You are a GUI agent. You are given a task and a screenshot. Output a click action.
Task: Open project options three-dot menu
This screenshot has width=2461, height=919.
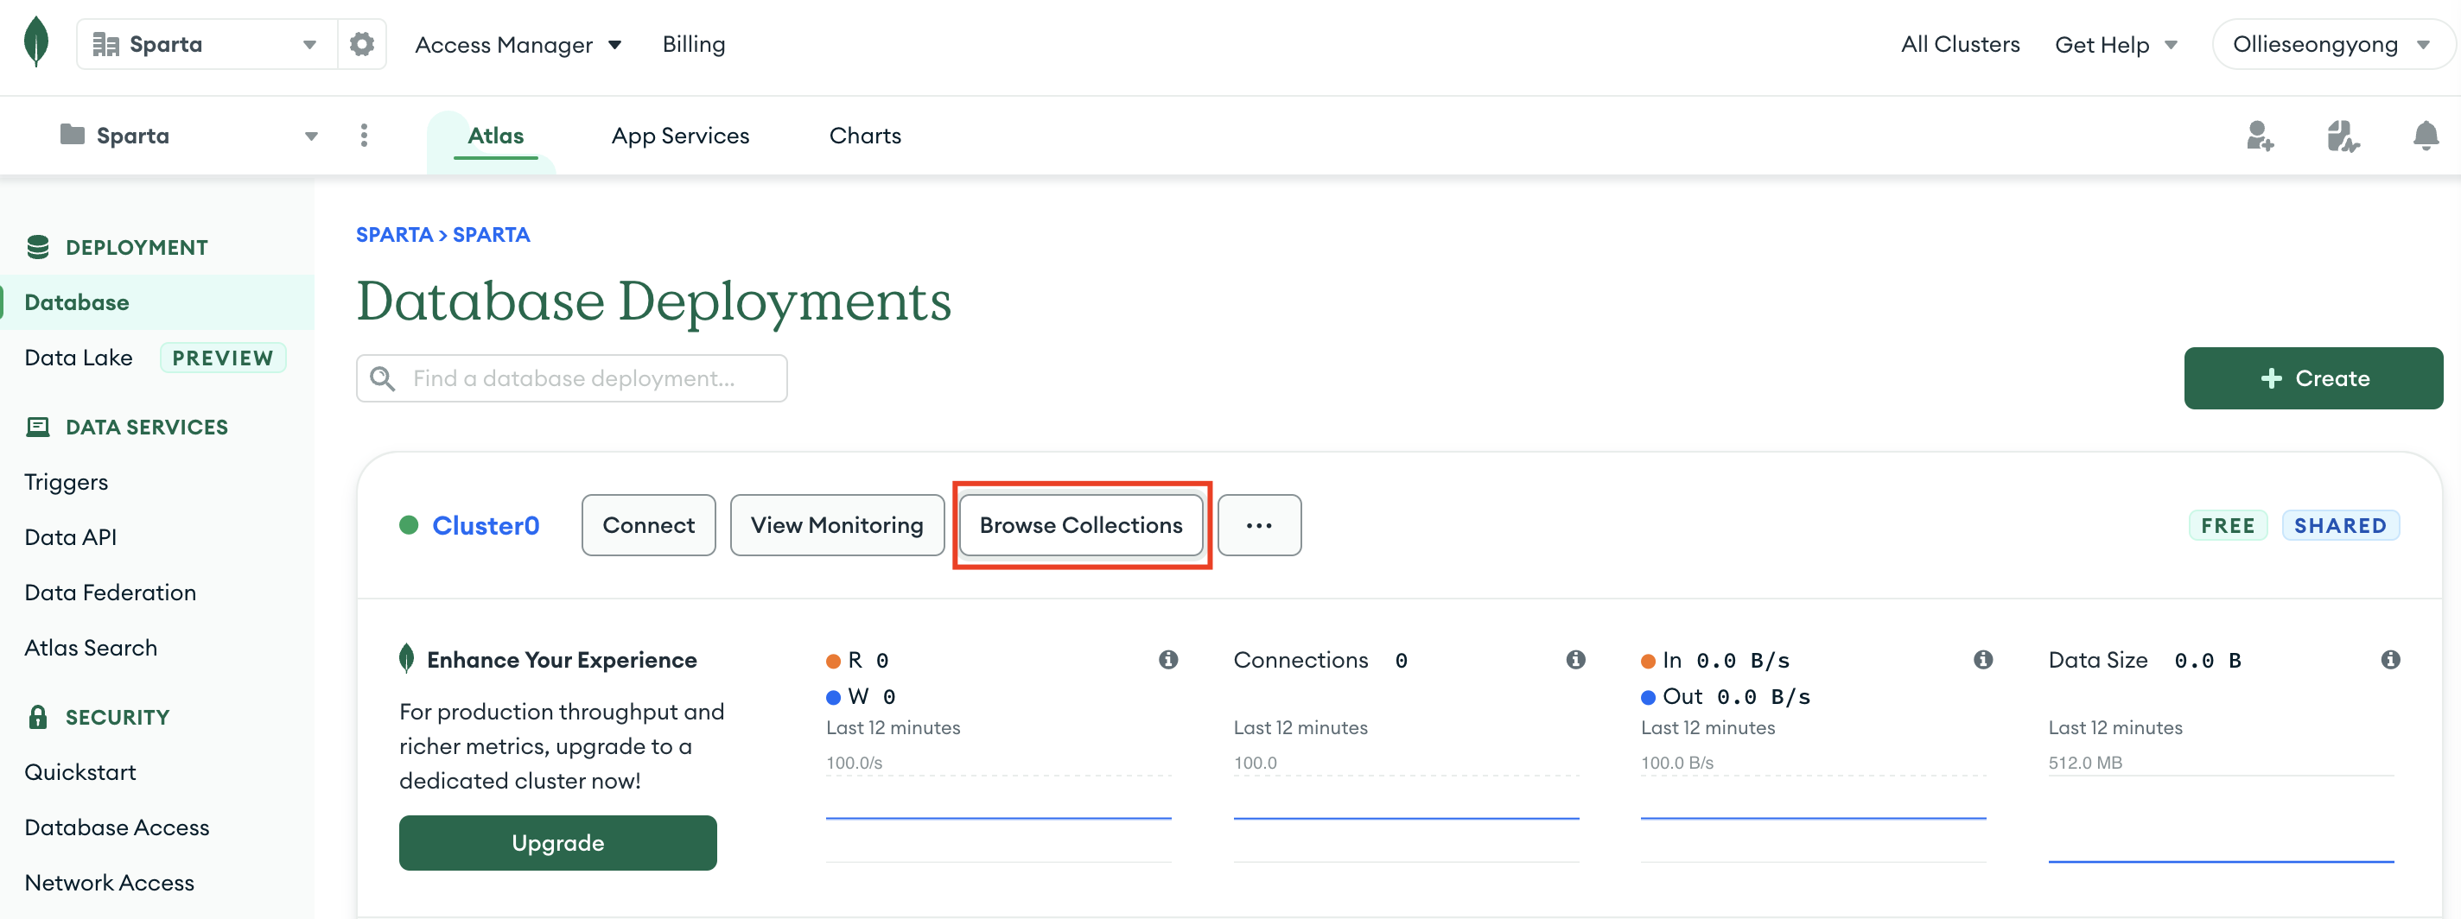[364, 136]
